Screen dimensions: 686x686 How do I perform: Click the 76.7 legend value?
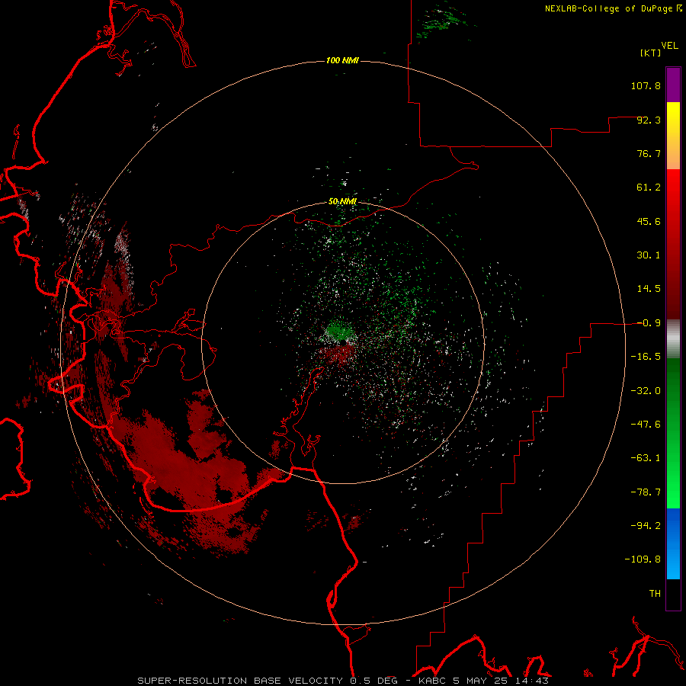point(649,153)
